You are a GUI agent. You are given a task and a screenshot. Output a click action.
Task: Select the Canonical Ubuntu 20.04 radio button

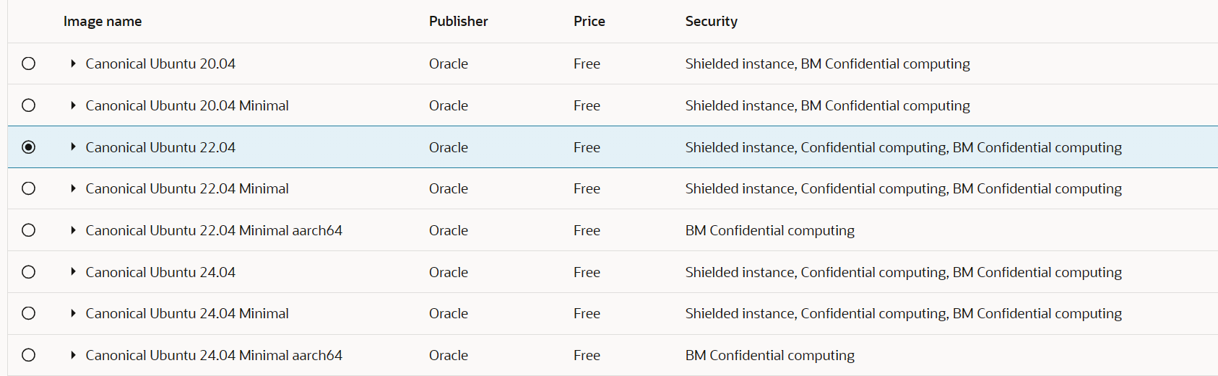(28, 64)
